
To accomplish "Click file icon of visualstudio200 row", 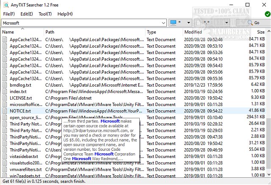I will coord(5,163).
